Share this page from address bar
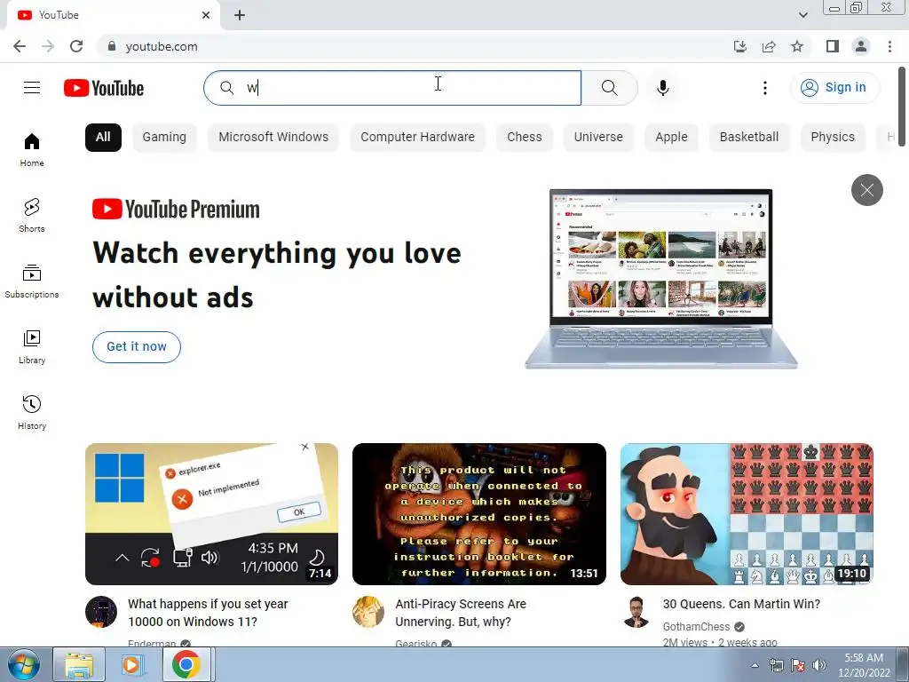The width and height of the screenshot is (909, 682). point(769,46)
